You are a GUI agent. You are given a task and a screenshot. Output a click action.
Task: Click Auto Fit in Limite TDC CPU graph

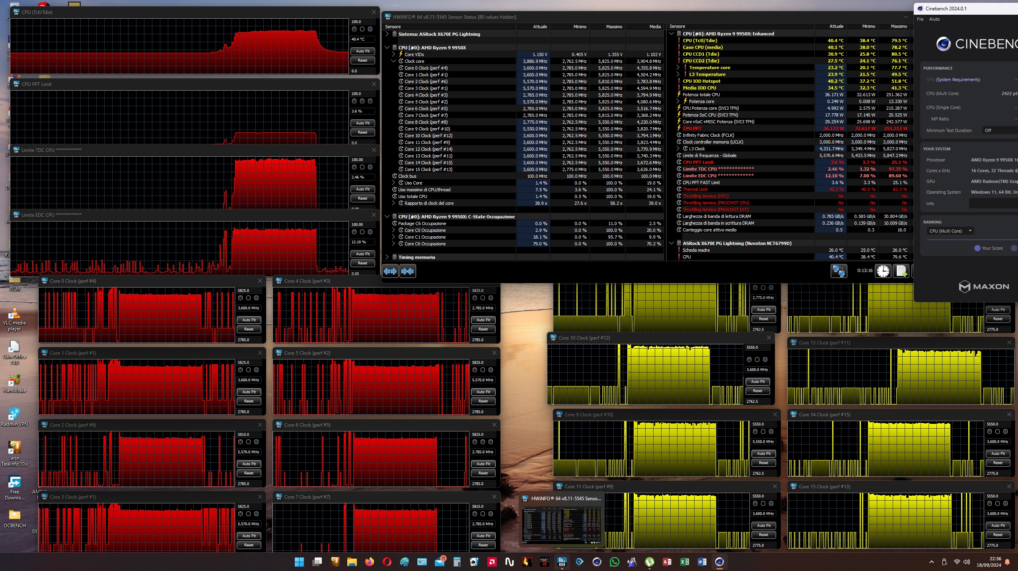362,189
